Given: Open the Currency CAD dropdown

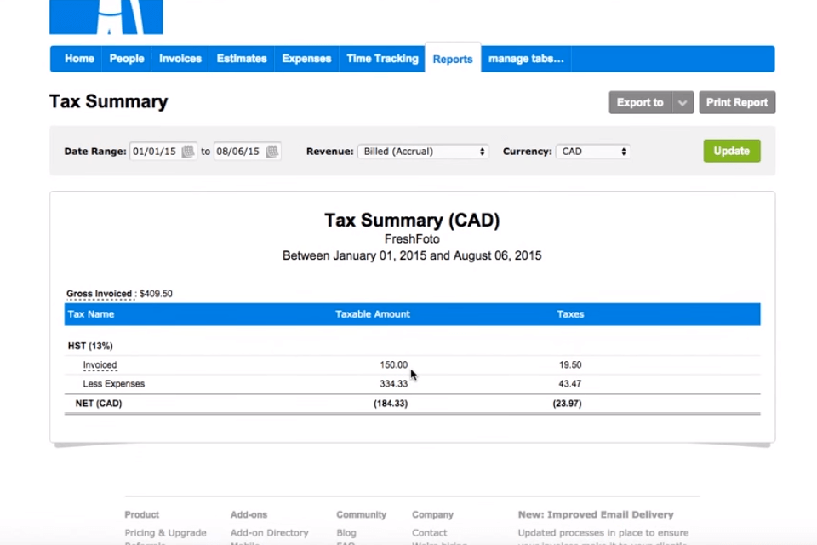Looking at the screenshot, I should (593, 152).
